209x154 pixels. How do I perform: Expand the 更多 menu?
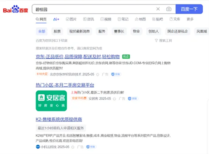[190, 19]
